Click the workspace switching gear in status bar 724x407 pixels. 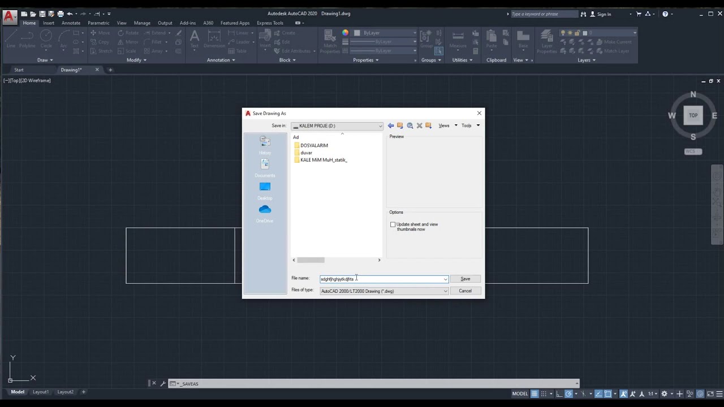pyautogui.click(x=664, y=393)
